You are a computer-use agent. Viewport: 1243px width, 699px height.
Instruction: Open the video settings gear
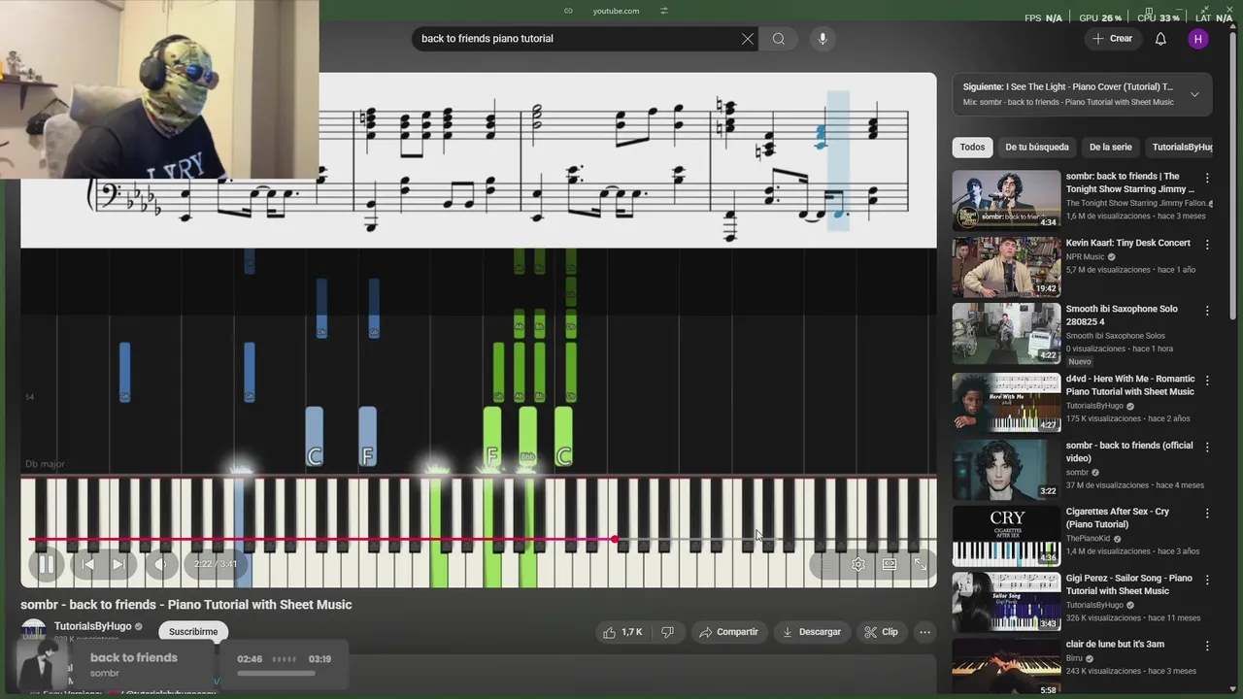click(858, 564)
